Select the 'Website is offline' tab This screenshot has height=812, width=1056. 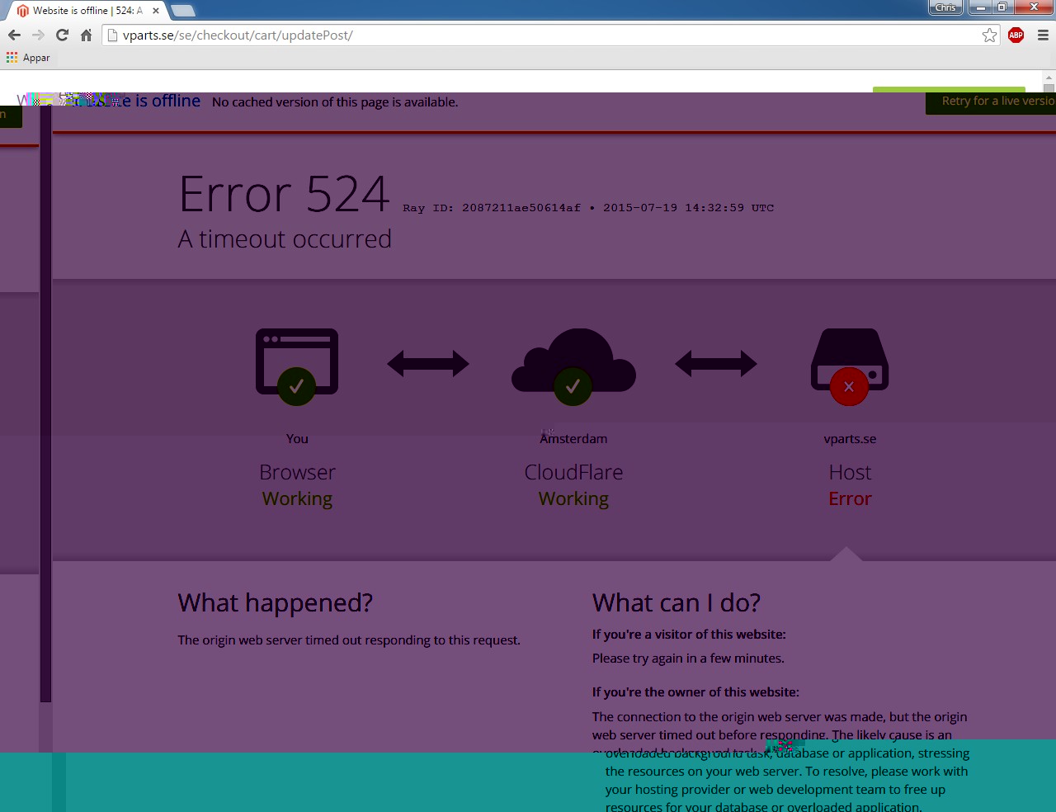click(82, 11)
